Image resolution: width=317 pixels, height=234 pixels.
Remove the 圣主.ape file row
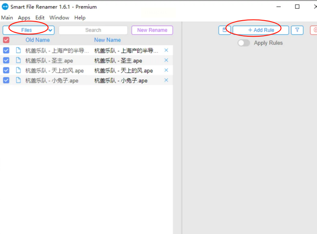(x=166, y=60)
